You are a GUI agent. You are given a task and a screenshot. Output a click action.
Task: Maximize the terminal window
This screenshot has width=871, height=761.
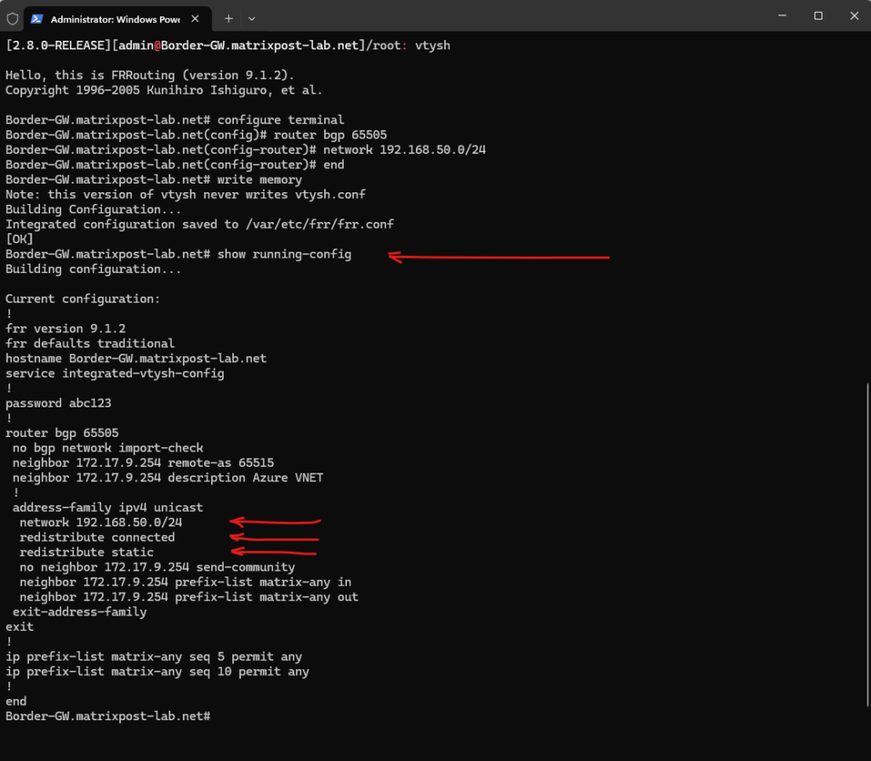(x=818, y=15)
